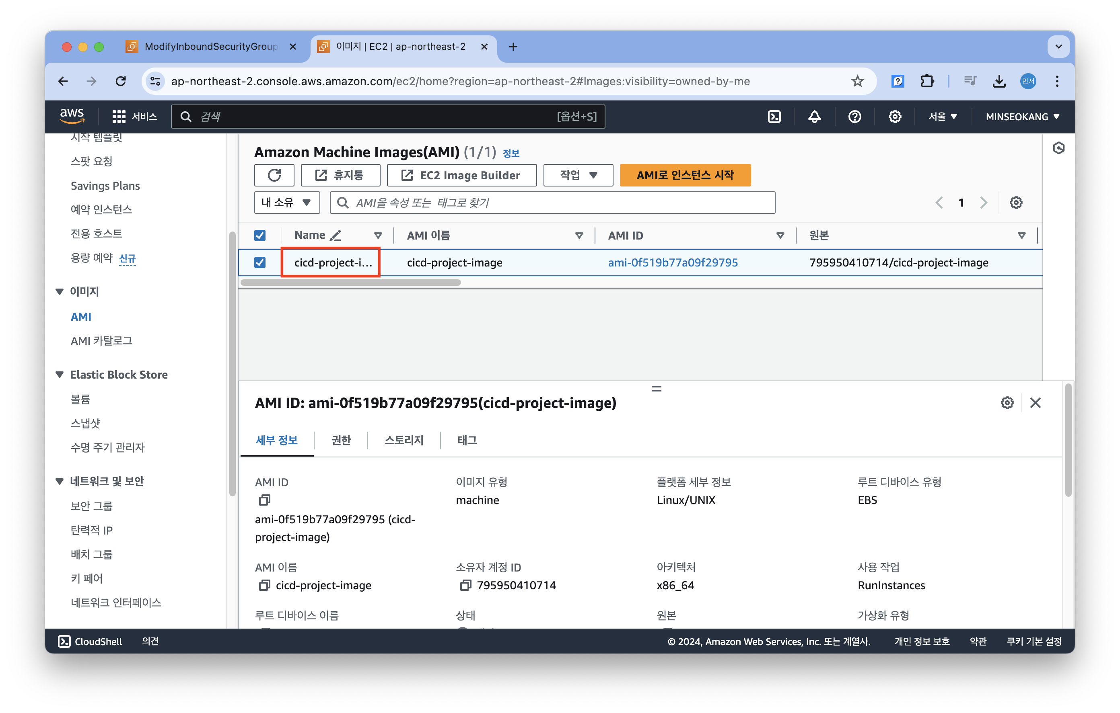
Task: Edit the Name column pencil icon
Action: pos(336,236)
